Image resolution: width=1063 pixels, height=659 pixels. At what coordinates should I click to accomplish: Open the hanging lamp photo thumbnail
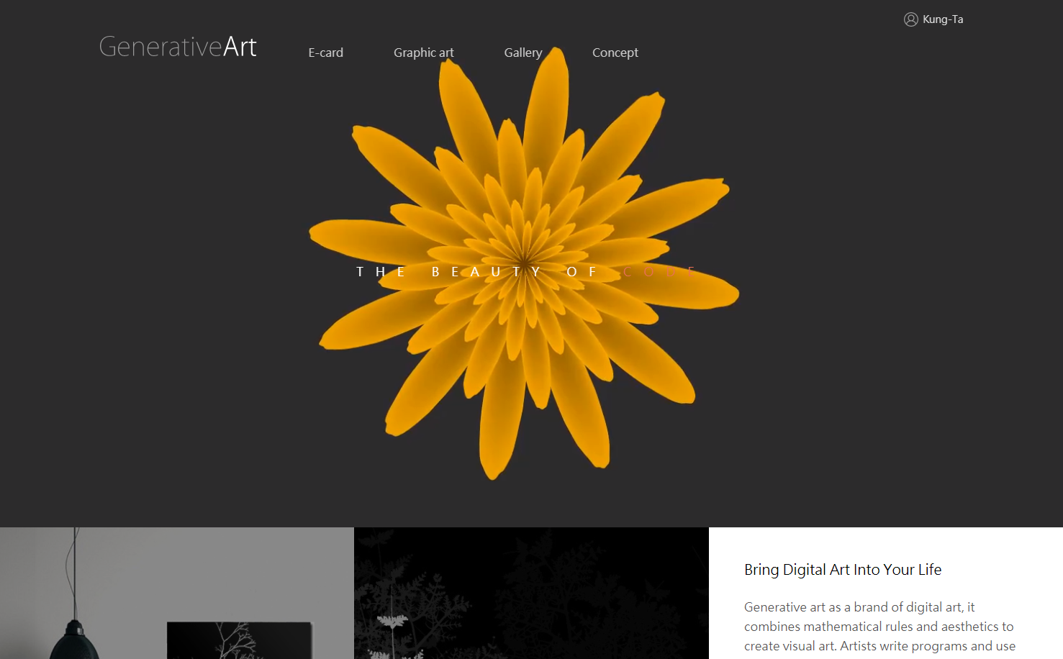176,592
